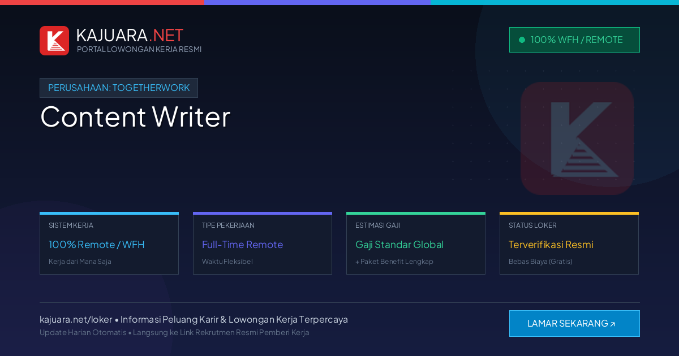679x356 pixels.
Task: Click the green dot in the WFH badge
Action: (x=522, y=40)
